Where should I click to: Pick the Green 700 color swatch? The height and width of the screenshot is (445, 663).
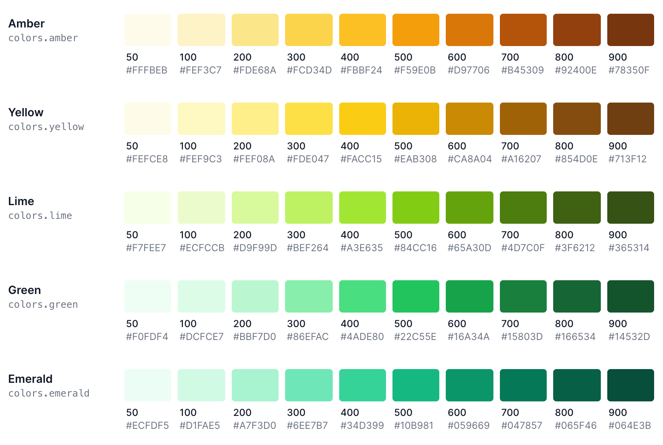click(523, 296)
